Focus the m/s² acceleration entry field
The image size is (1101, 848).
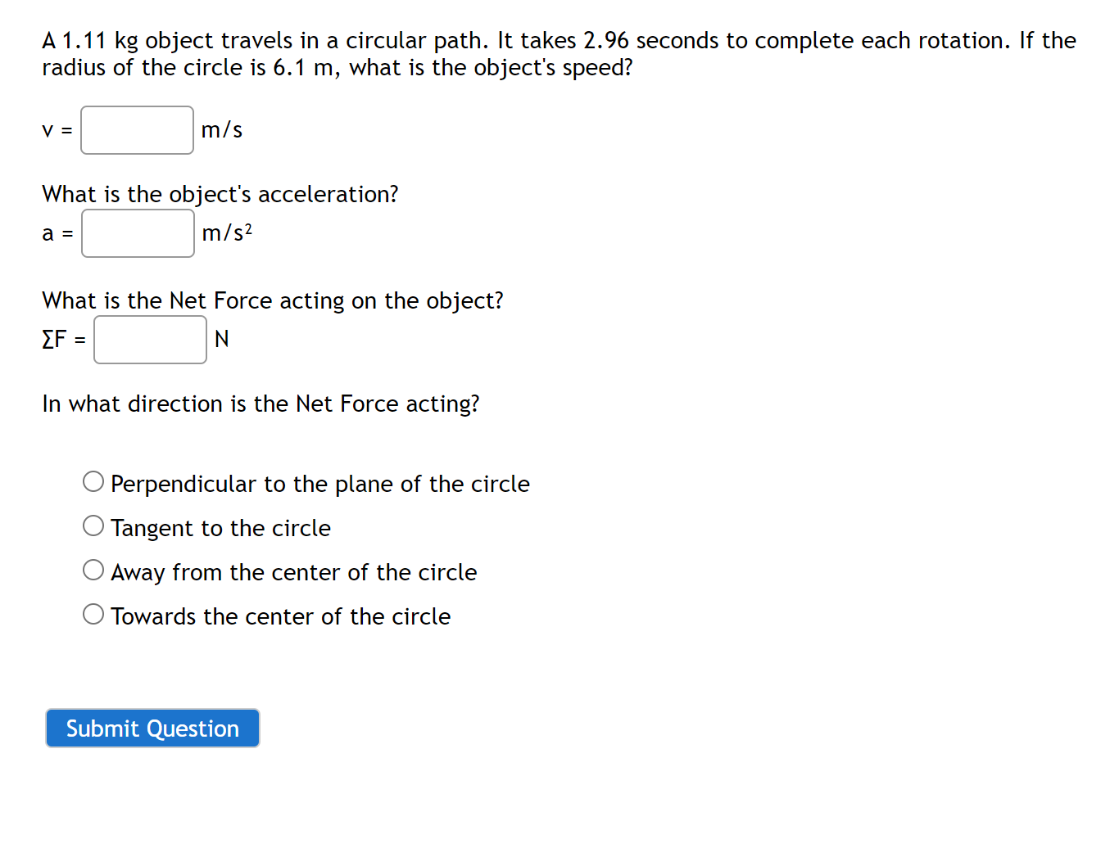point(137,233)
